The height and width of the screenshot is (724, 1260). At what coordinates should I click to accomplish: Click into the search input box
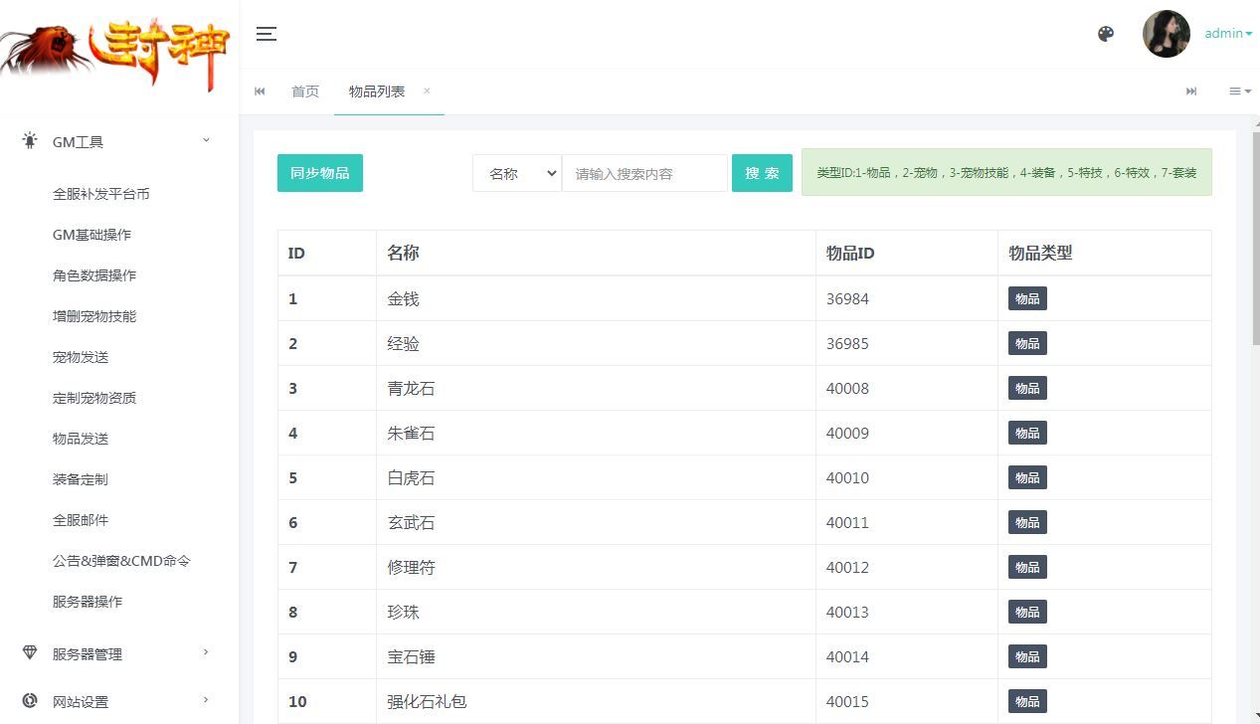pos(644,172)
